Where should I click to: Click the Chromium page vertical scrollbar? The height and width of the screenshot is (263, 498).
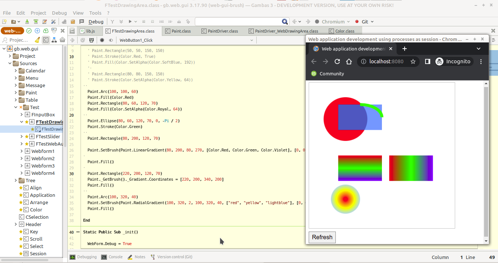point(486,161)
